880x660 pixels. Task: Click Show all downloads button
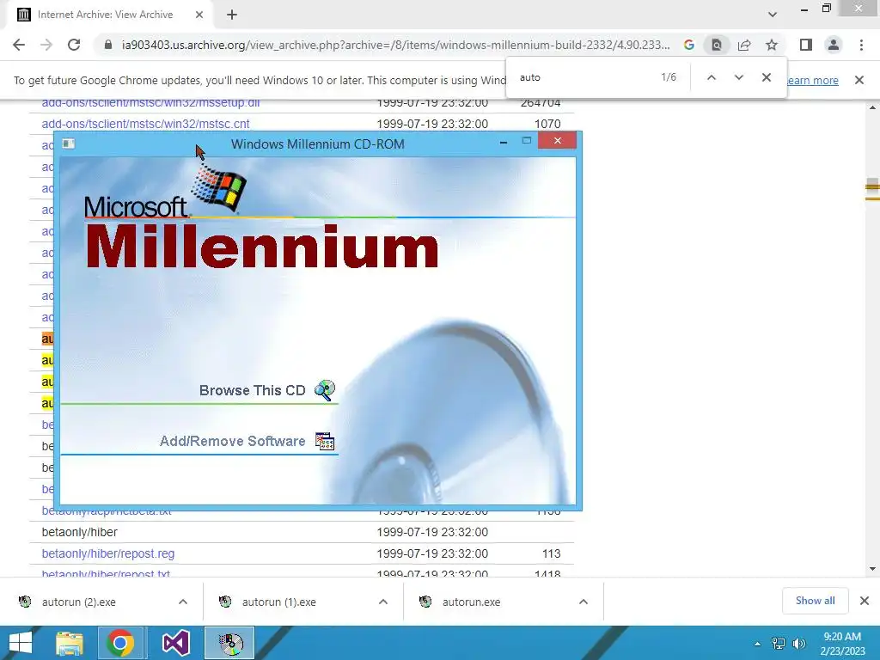click(x=815, y=601)
